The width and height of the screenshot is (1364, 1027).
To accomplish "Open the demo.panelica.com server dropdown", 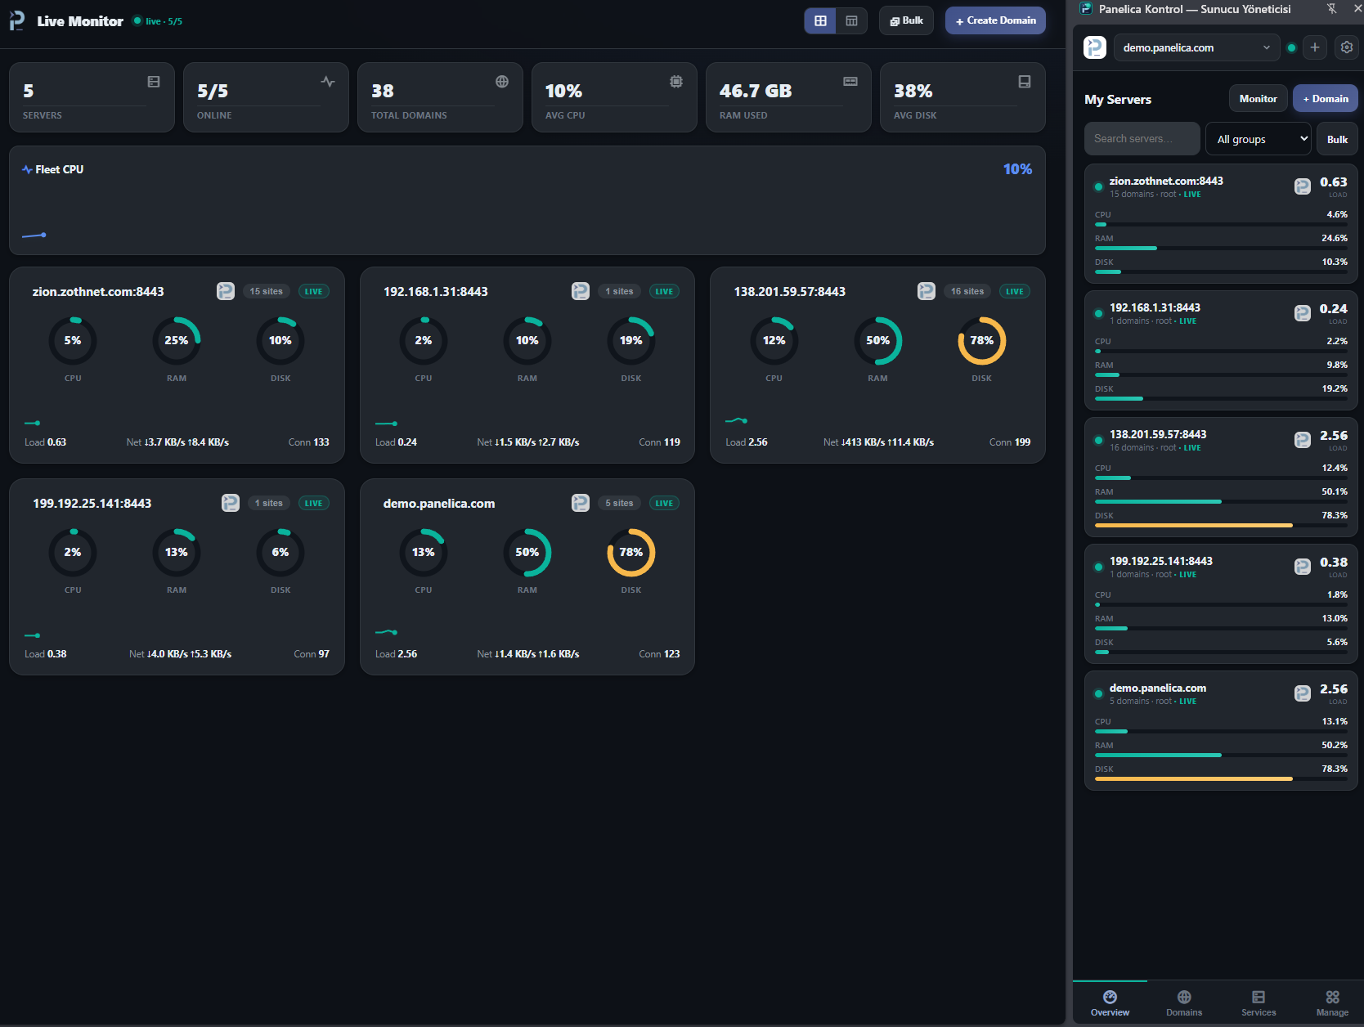I will [1196, 47].
